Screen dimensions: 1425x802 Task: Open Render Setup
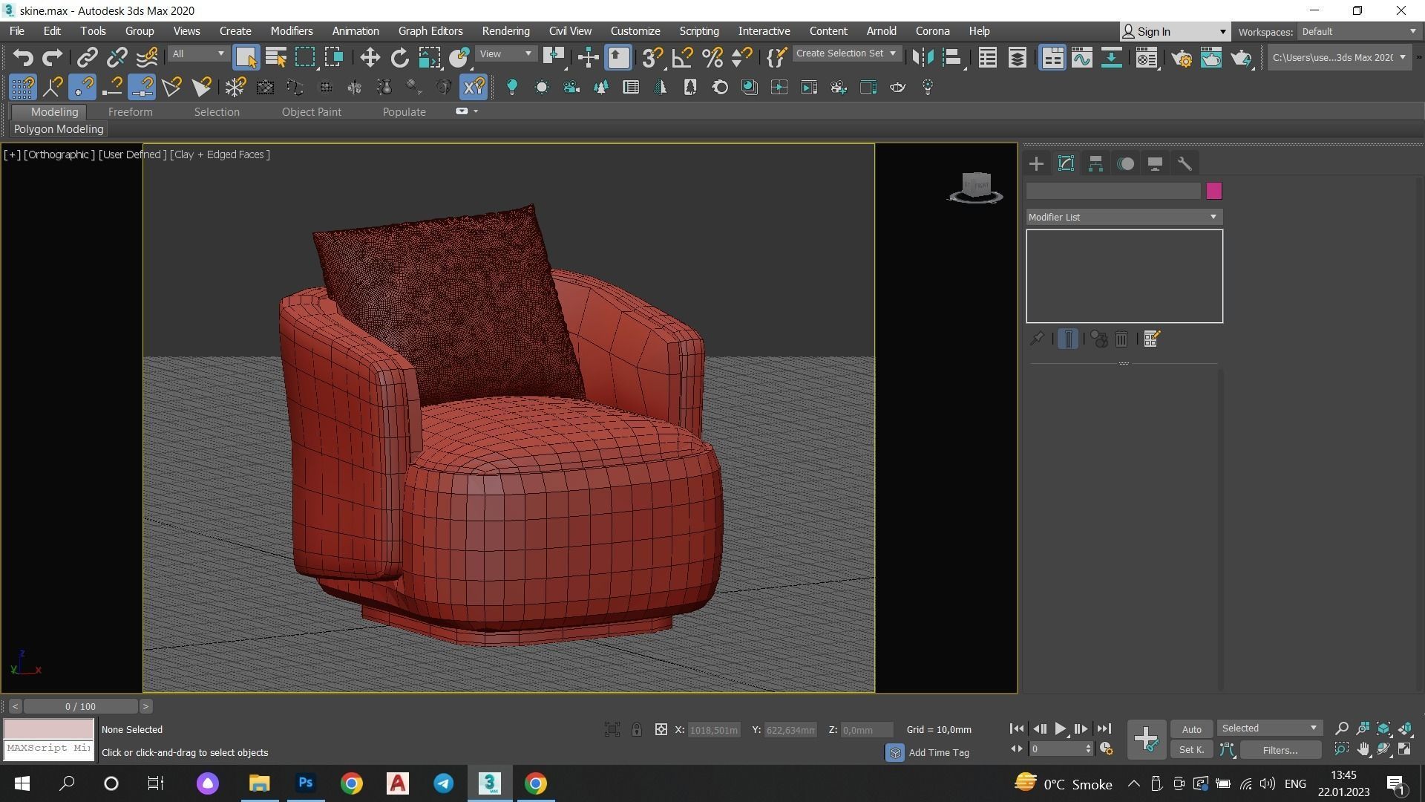click(x=1182, y=57)
